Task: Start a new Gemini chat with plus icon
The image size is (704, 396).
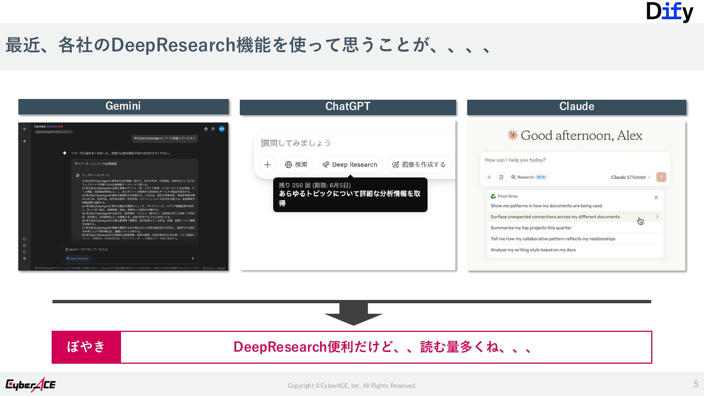Action: point(25,141)
